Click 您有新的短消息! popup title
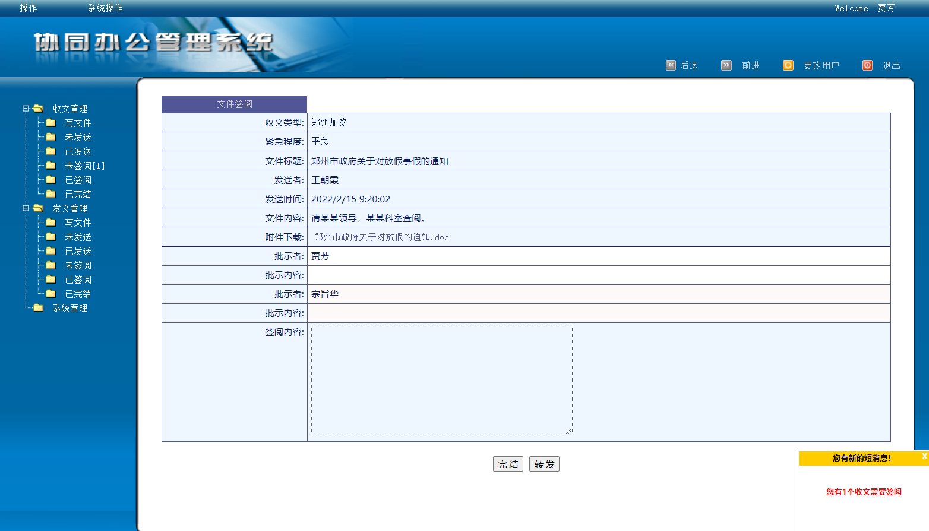This screenshot has height=531, width=929. pyautogui.click(x=861, y=458)
